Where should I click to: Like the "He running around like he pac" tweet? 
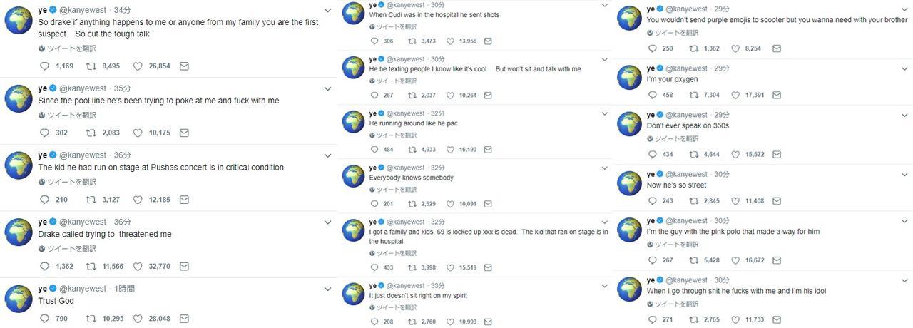[449, 150]
